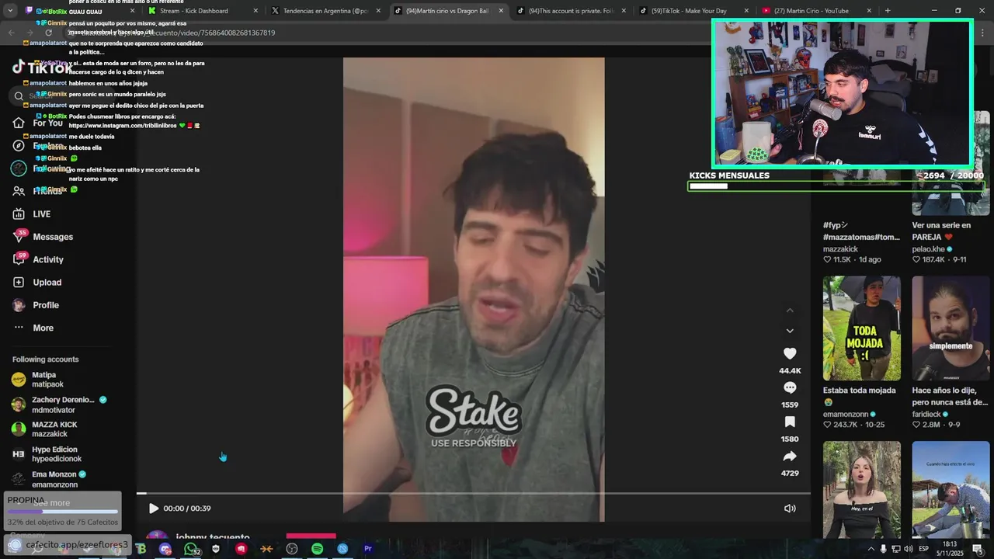Toggle video sound with the speaker icon
This screenshot has width=994, height=559.
click(x=790, y=509)
